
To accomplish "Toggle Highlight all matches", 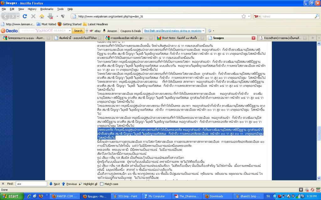I will (x=88, y=184).
